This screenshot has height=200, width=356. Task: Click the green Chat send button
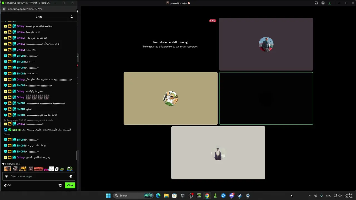(70, 185)
